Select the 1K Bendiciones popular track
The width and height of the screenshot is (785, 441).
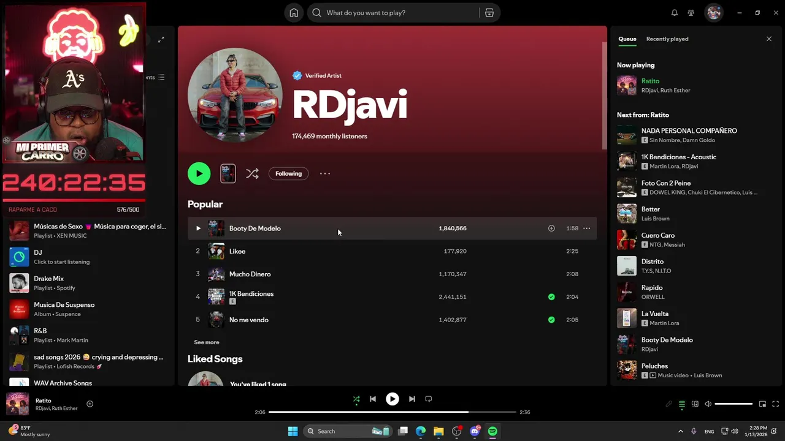[x=392, y=297]
